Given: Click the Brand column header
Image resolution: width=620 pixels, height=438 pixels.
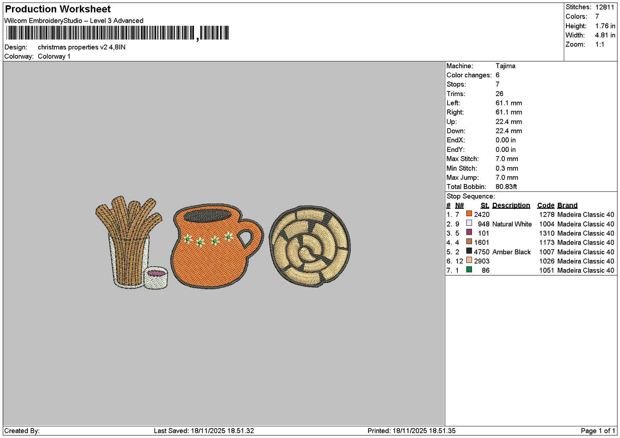Looking at the screenshot, I should 567,205.
